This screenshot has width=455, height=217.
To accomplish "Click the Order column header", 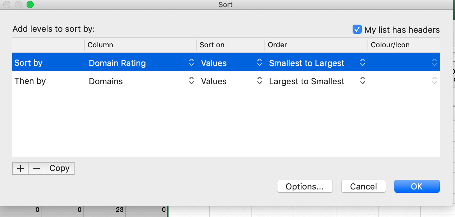I will (x=277, y=45).
